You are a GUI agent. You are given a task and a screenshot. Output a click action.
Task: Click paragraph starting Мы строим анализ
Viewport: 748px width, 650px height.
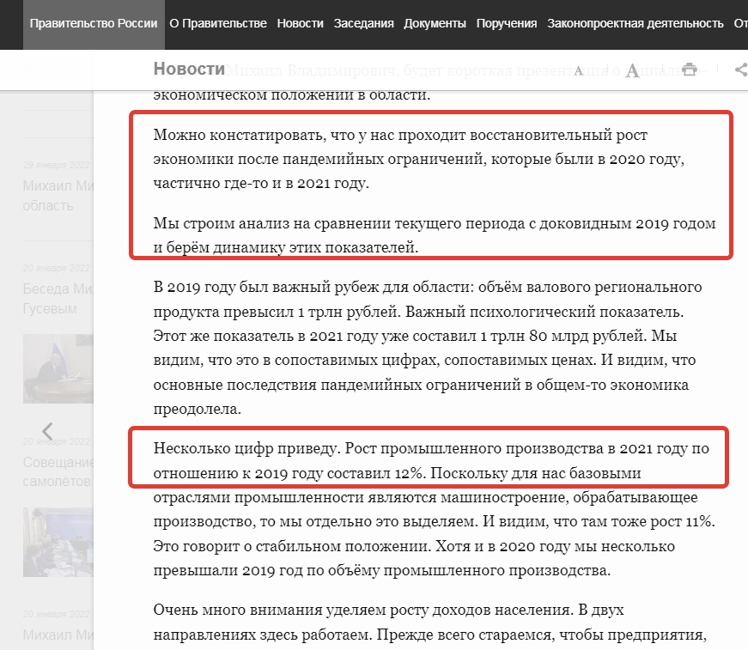[434, 235]
